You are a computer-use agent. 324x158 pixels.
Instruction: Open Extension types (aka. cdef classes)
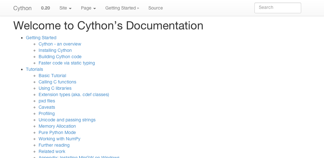[74, 94]
